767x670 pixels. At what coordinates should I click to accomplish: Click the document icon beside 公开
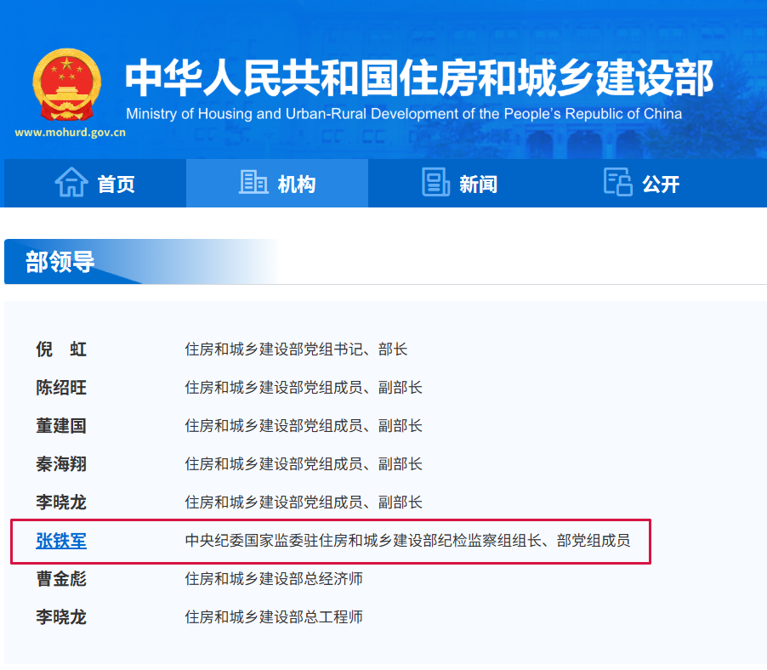(618, 183)
